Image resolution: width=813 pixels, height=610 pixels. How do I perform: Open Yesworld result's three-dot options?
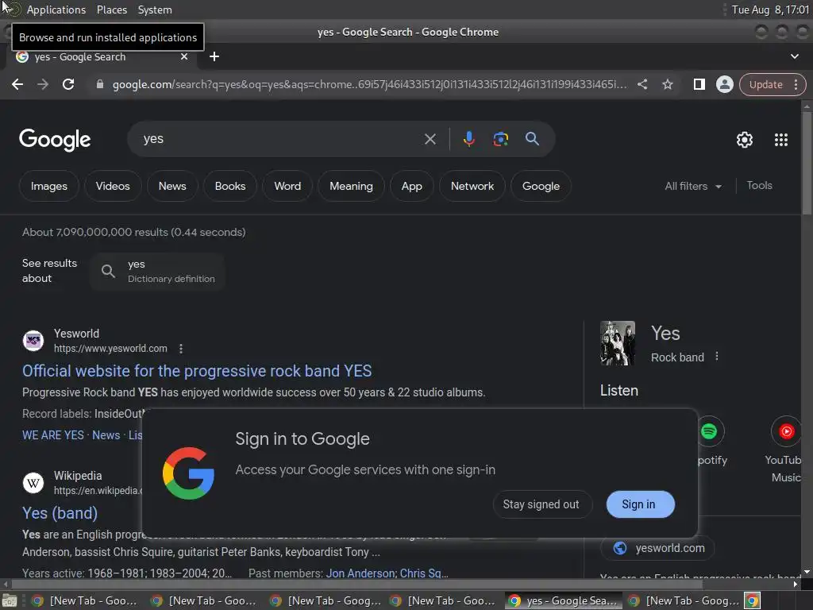pos(181,349)
